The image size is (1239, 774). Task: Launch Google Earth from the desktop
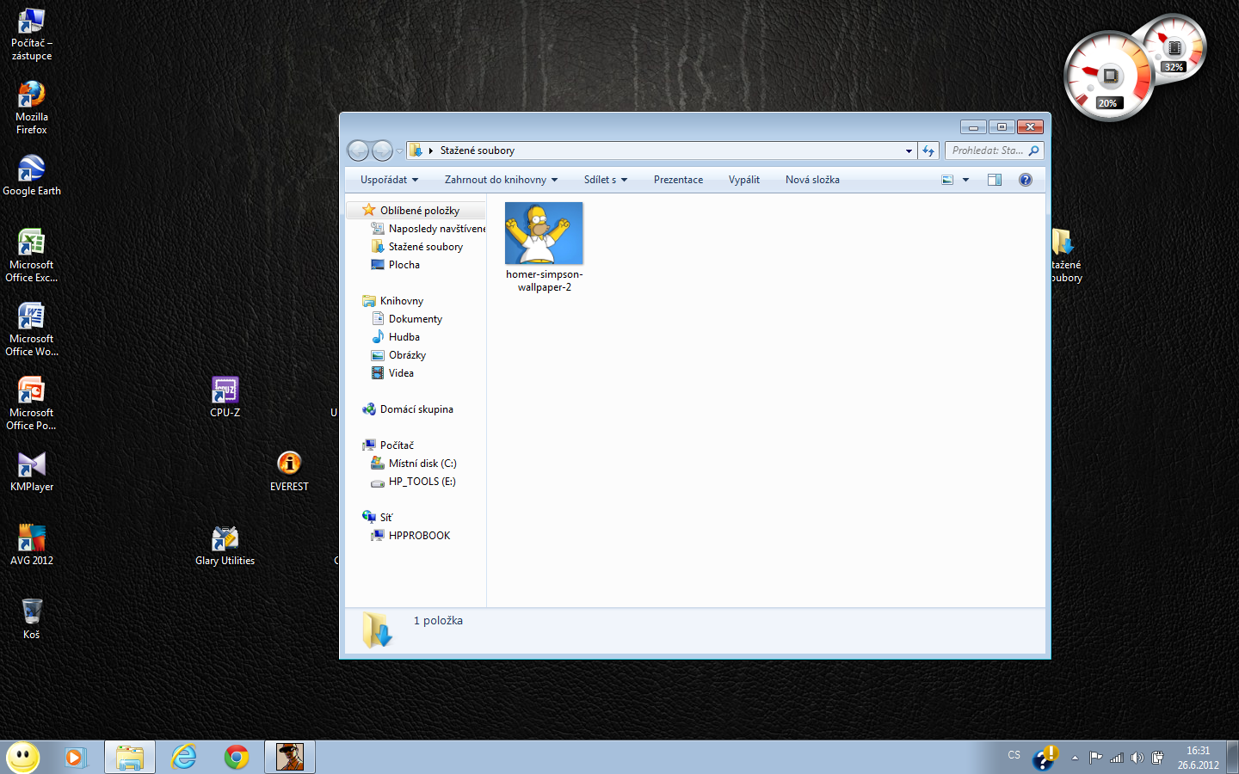pyautogui.click(x=32, y=175)
